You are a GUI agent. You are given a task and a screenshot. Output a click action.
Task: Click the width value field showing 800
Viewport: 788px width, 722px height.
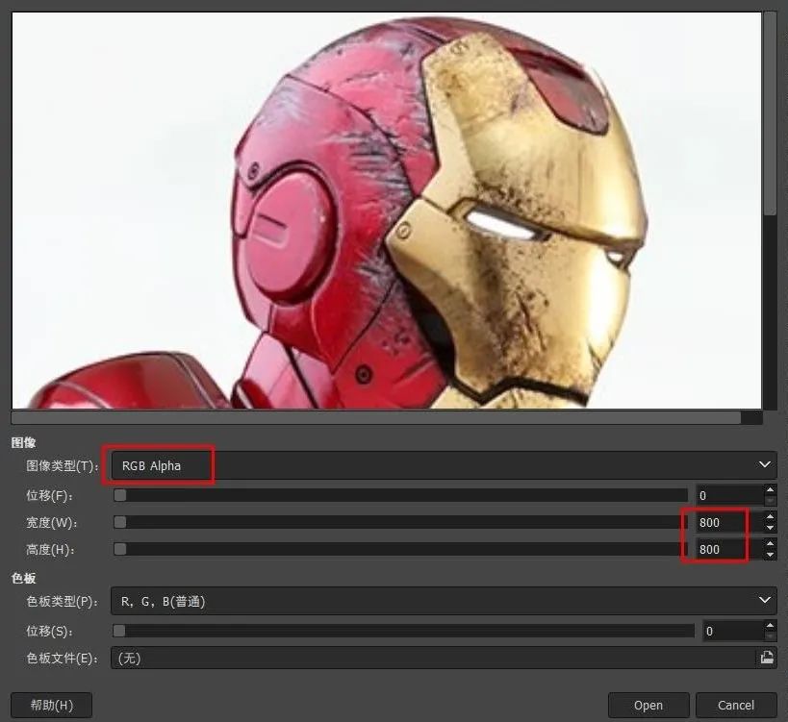[729, 522]
